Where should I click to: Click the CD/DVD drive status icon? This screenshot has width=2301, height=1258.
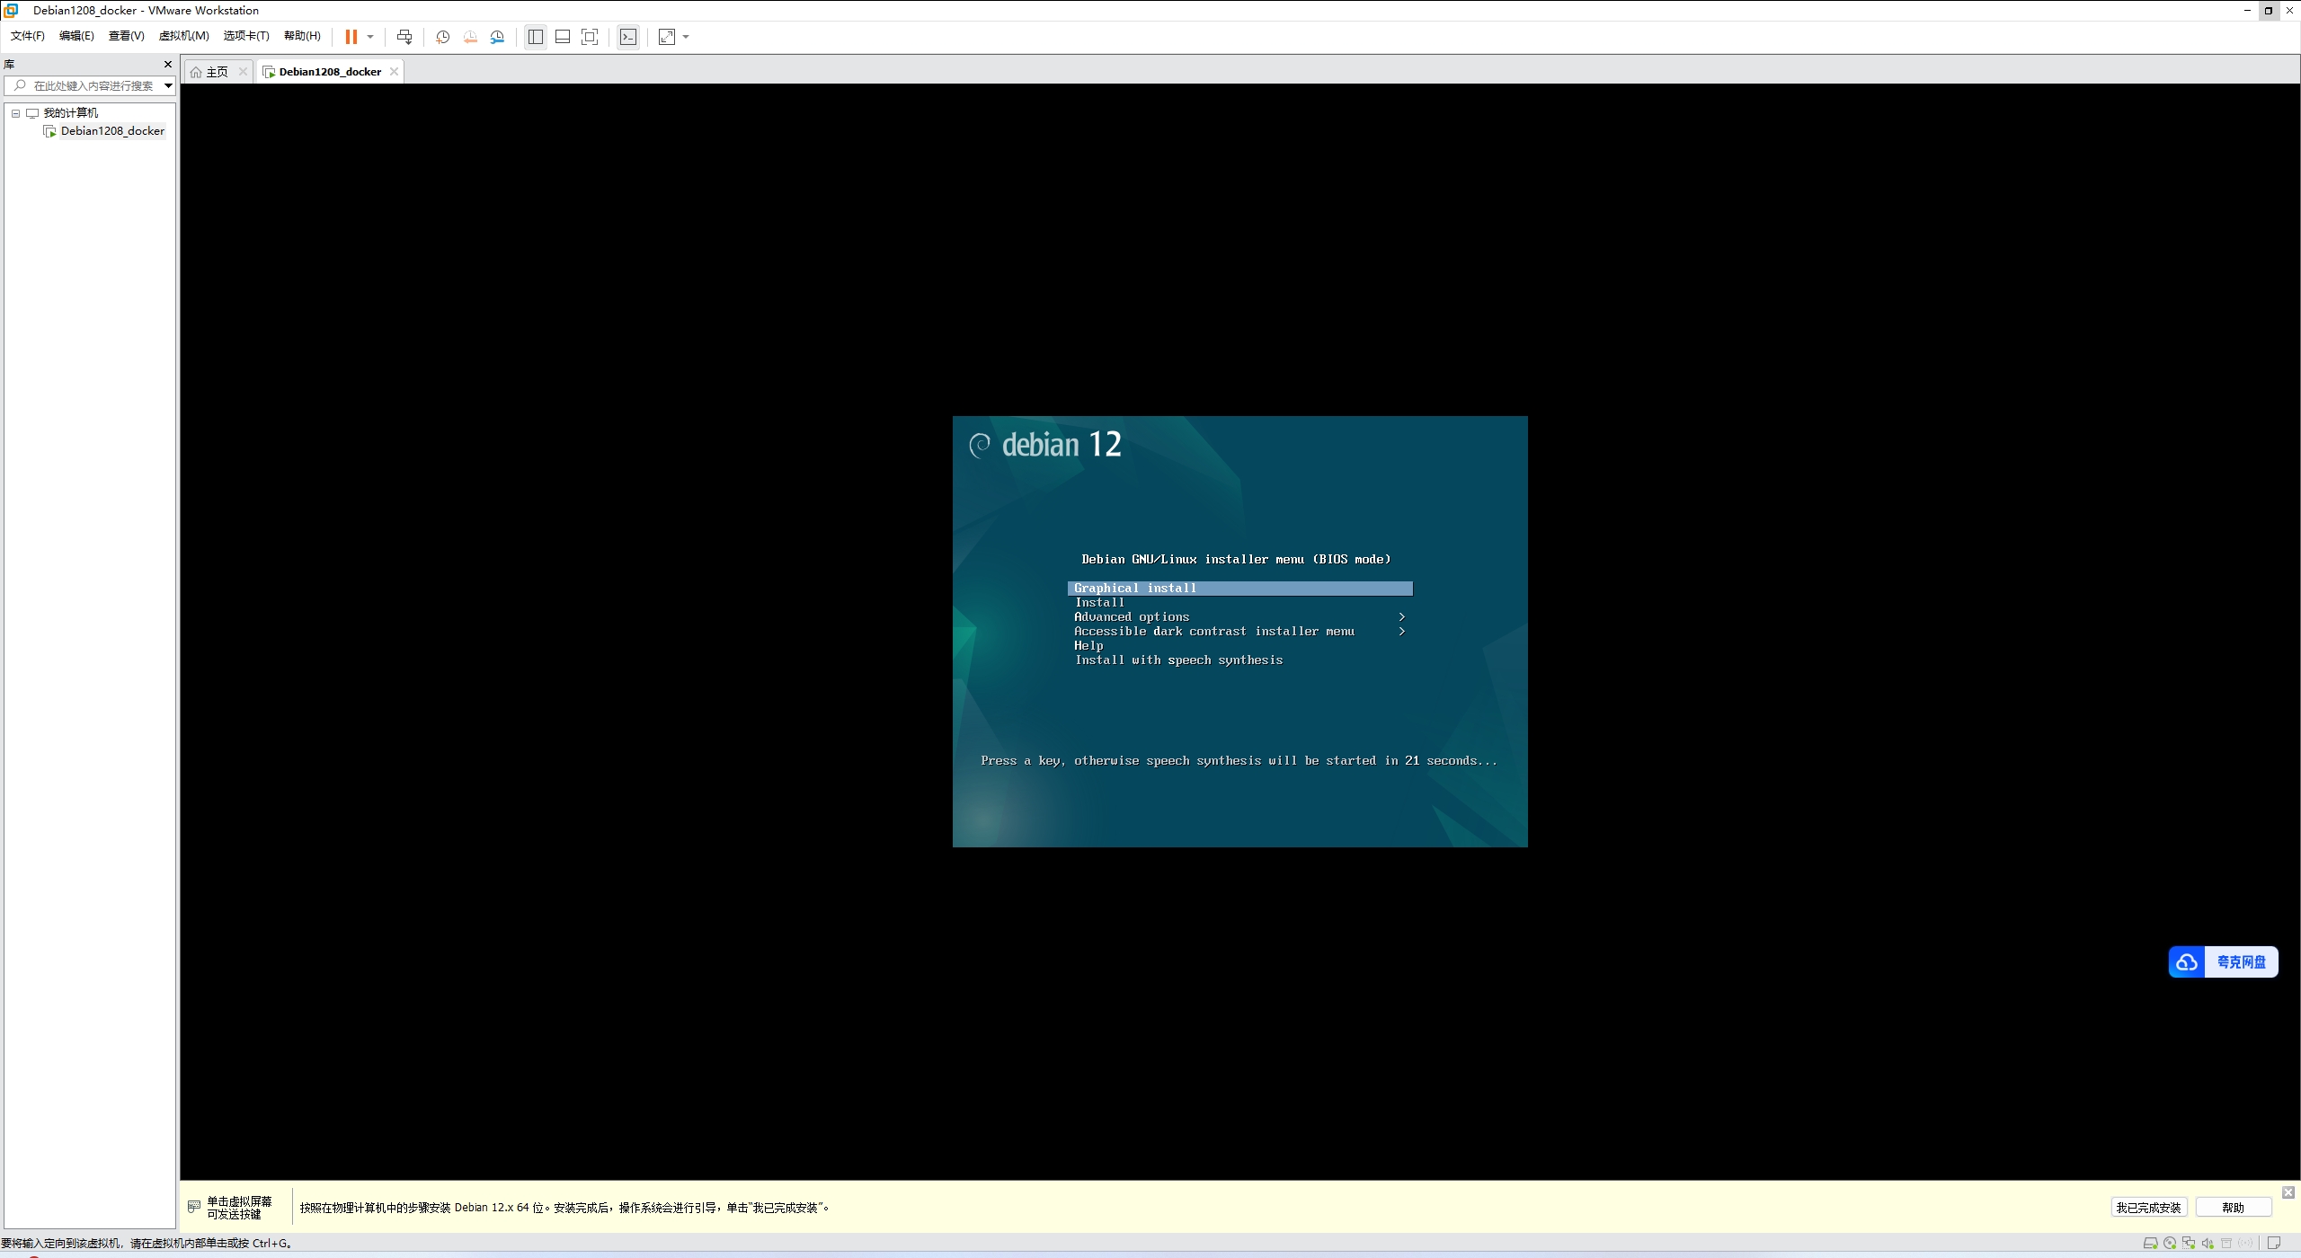(2170, 1244)
